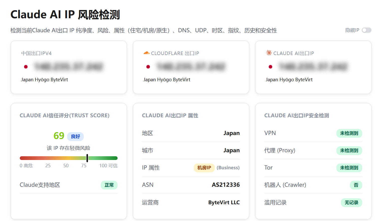Click the 该 IP 存在轻微风险 text
376x221 pixels.
[x=68, y=148]
